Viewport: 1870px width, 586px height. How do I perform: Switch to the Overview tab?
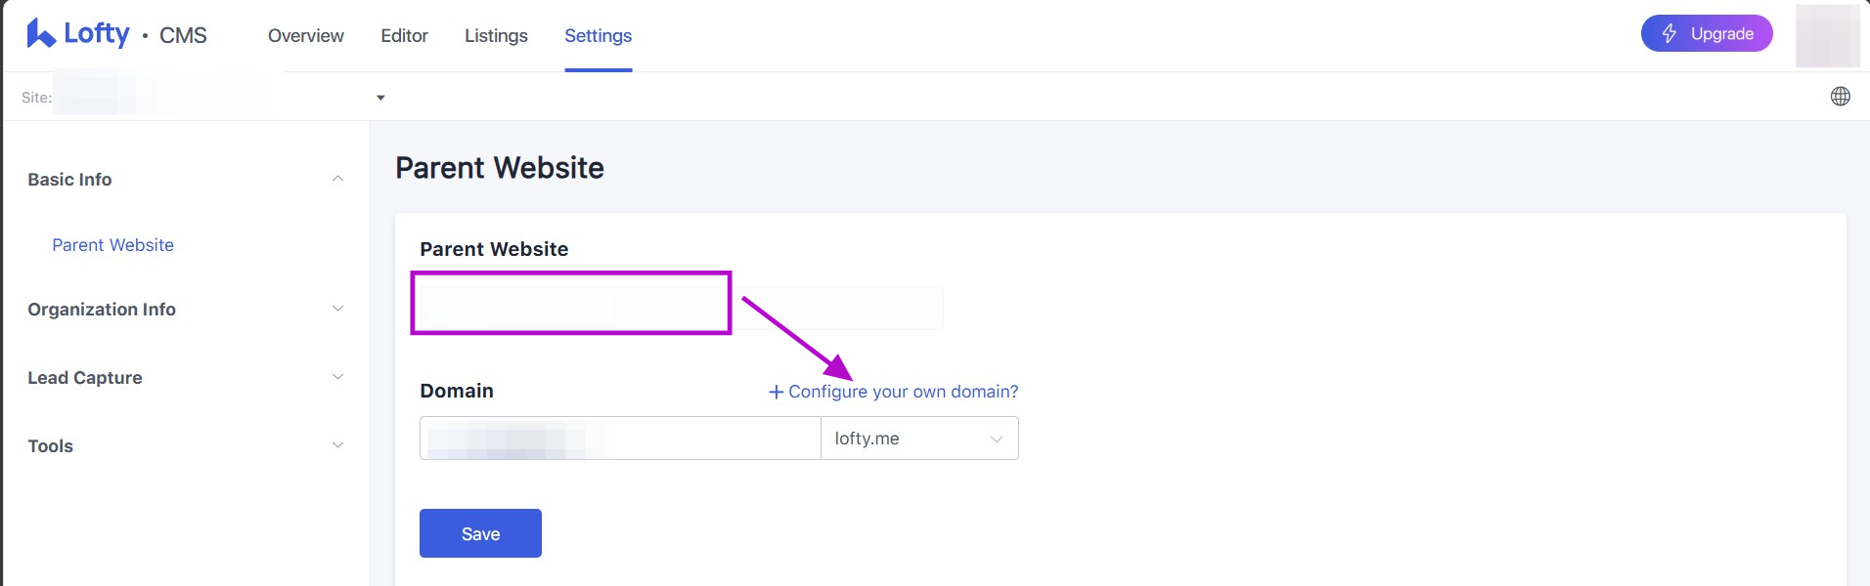(x=306, y=36)
